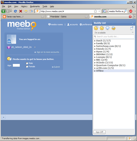Open the accounts link

click(72, 24)
